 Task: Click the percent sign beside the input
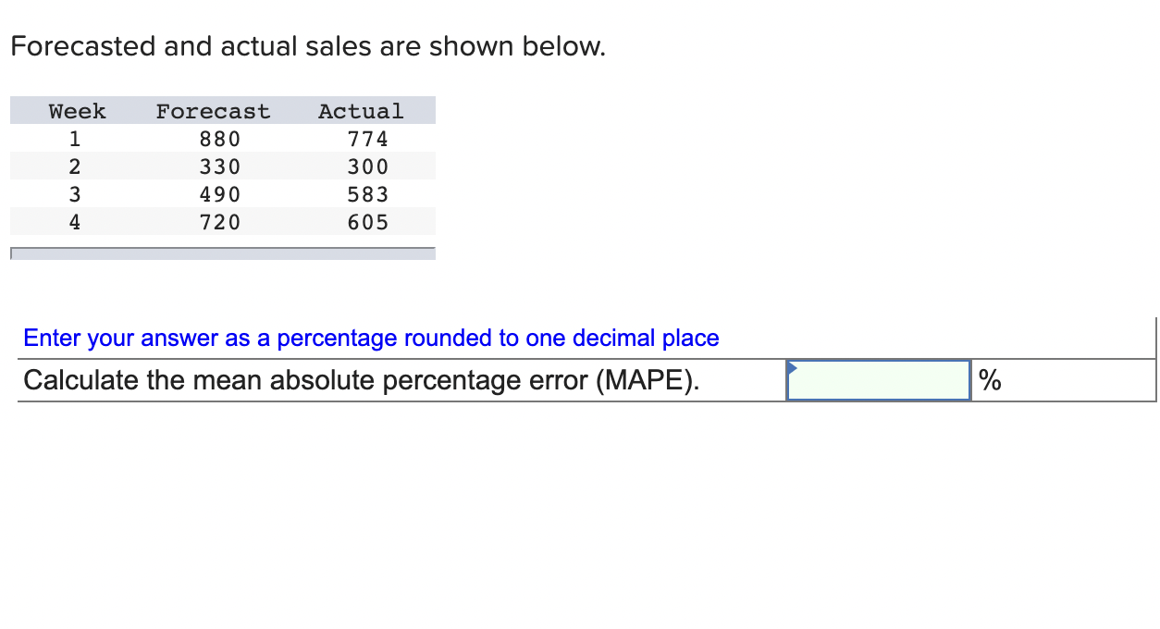click(x=988, y=379)
